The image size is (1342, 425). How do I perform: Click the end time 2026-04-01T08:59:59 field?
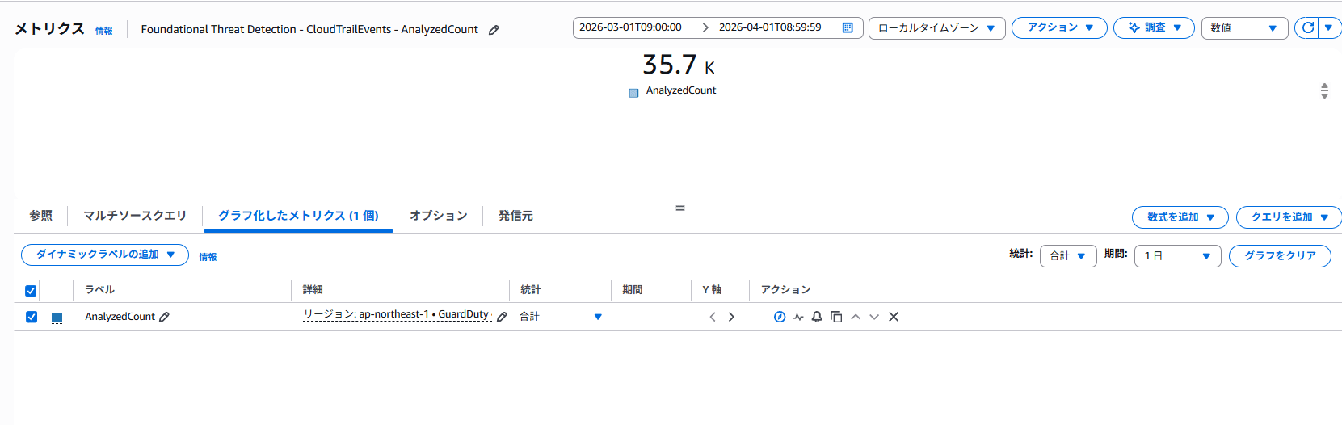[x=770, y=27]
